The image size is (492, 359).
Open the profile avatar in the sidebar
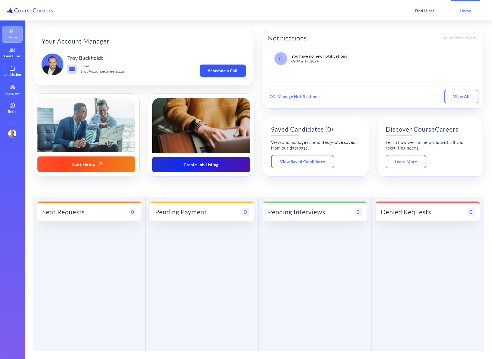click(x=12, y=133)
